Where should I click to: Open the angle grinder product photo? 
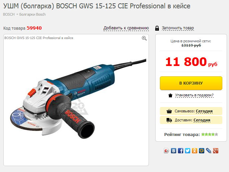[78, 98]
